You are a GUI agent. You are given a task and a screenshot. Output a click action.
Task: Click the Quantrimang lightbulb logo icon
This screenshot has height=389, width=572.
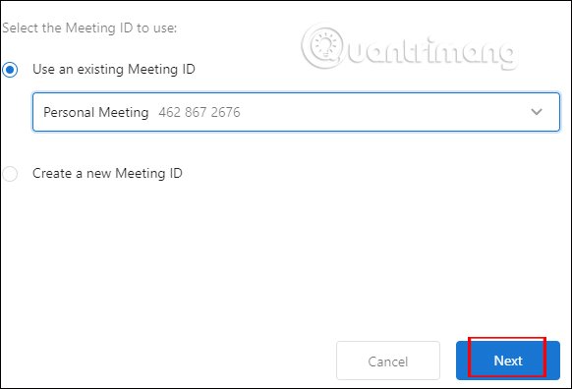pos(323,46)
